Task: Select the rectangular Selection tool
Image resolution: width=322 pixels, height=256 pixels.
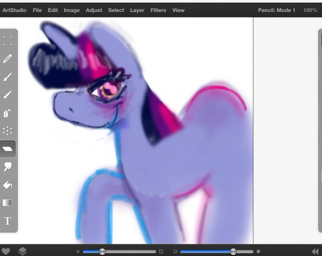Action: click(x=8, y=40)
